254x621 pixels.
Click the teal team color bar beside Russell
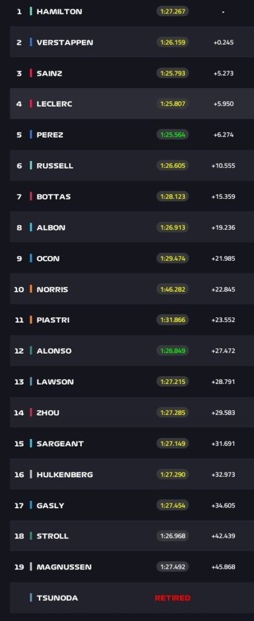[x=31, y=166]
